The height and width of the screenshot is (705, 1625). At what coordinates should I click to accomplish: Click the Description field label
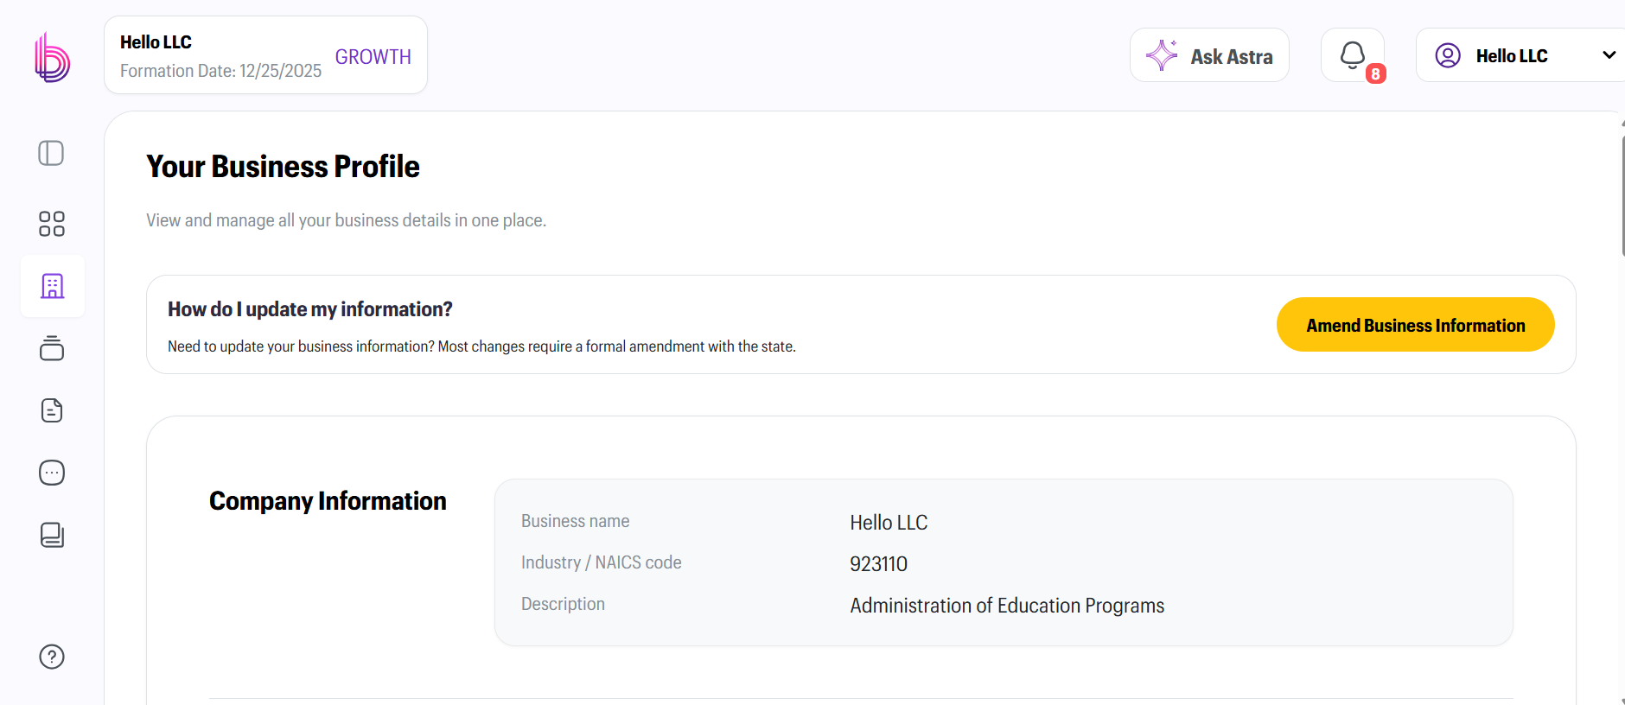(563, 604)
